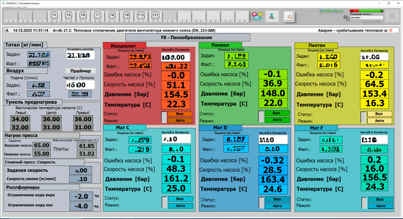Click the F8 - Пенообразование header
Image resolution: width=403 pixels, height=219 pixels.
188,38
